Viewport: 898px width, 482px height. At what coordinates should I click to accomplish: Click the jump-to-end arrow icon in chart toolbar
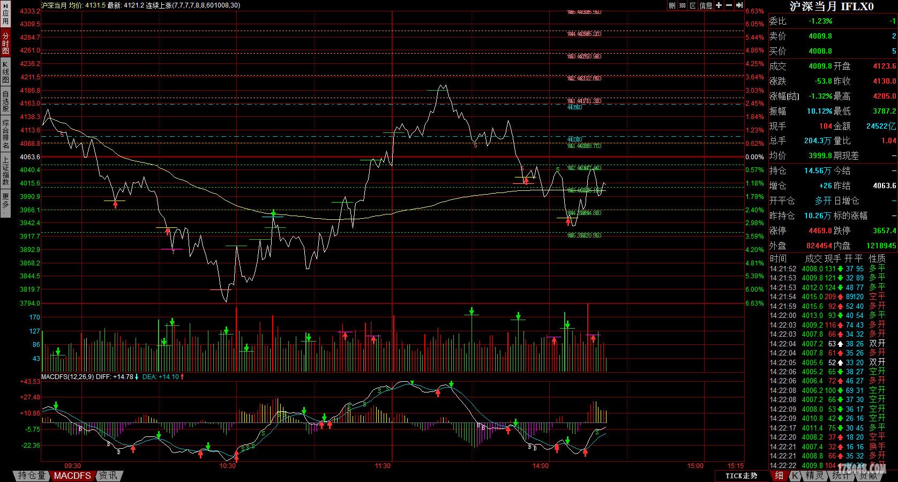(x=739, y=5)
